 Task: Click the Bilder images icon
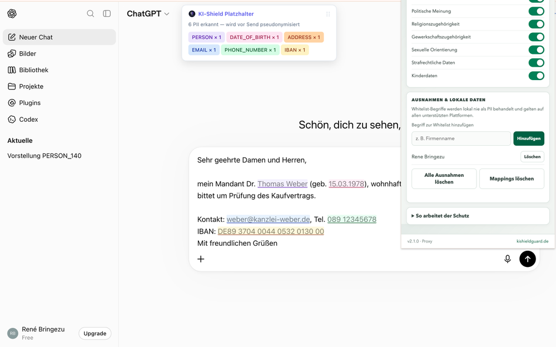tap(12, 53)
